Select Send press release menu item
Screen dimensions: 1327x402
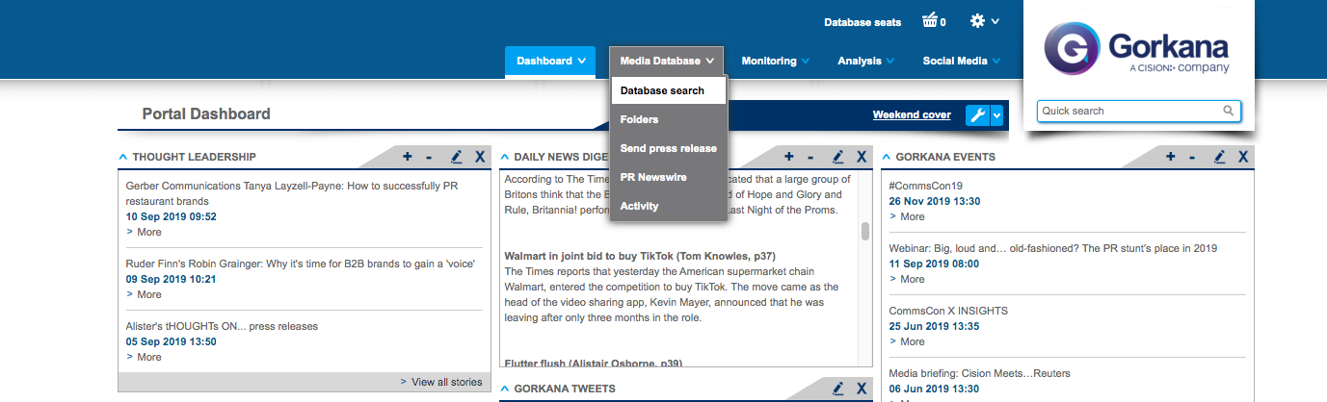[668, 148]
